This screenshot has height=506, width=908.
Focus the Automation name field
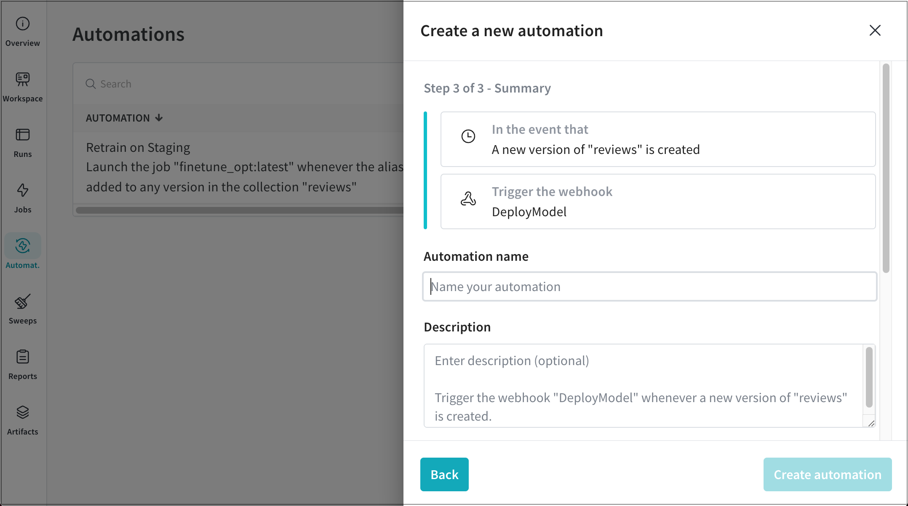[649, 286]
